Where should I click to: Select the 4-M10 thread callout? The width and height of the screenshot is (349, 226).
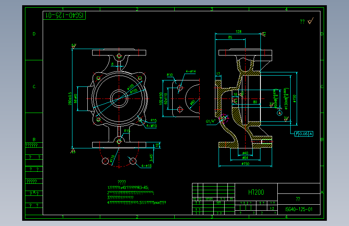[151, 126]
